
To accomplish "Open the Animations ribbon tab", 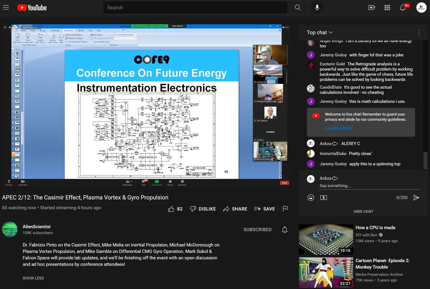I will click(x=55, y=31).
